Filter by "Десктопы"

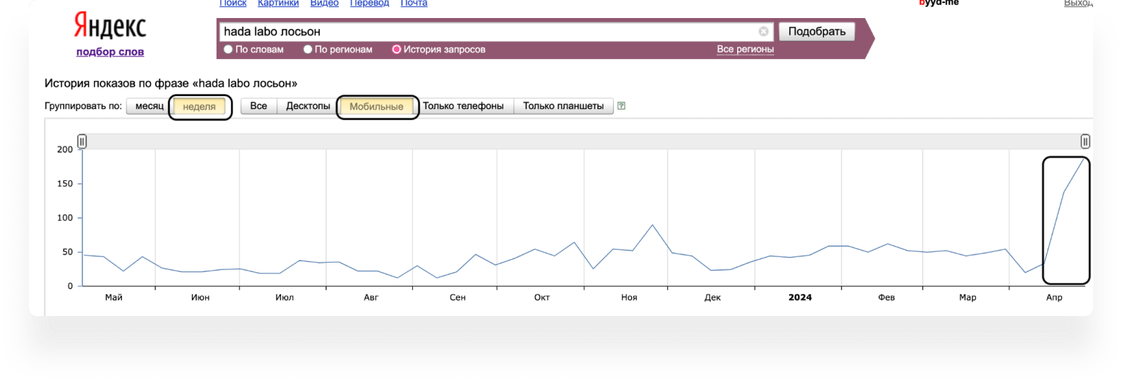coord(308,106)
